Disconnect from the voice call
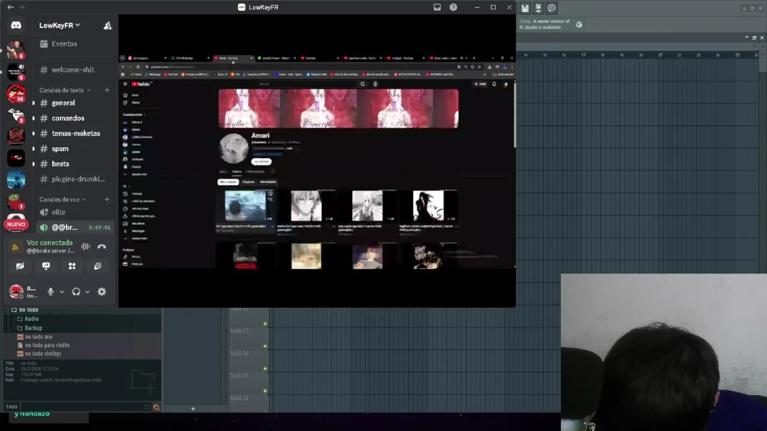Screen dimensions: 767x431 [102, 247]
